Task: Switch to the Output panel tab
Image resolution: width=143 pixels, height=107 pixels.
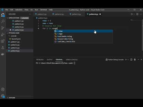Action: point(49,60)
